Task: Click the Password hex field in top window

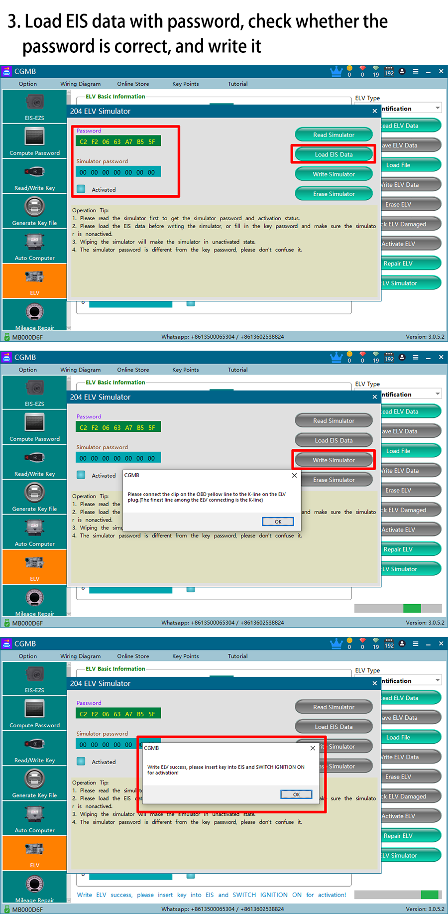Action: 118,142
